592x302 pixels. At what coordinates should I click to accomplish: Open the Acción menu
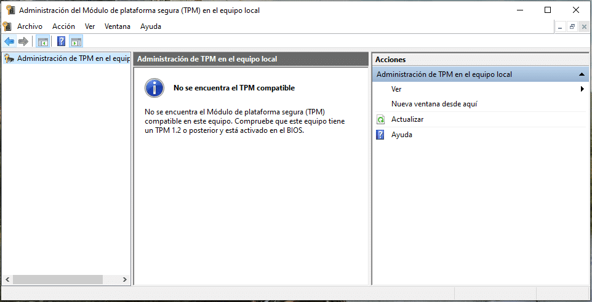[63, 26]
